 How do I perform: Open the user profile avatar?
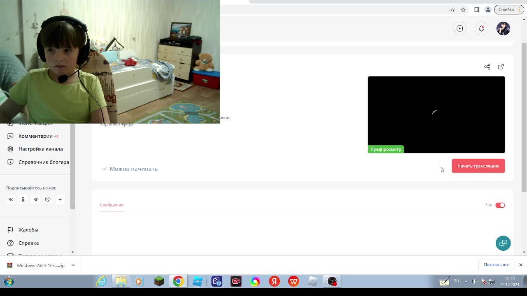click(x=503, y=28)
